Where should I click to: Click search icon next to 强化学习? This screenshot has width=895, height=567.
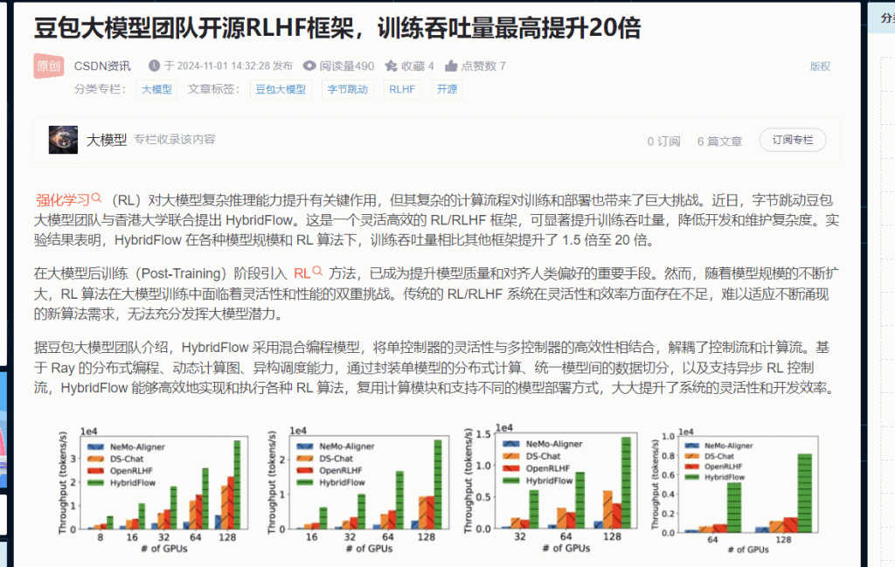pyautogui.click(x=96, y=198)
